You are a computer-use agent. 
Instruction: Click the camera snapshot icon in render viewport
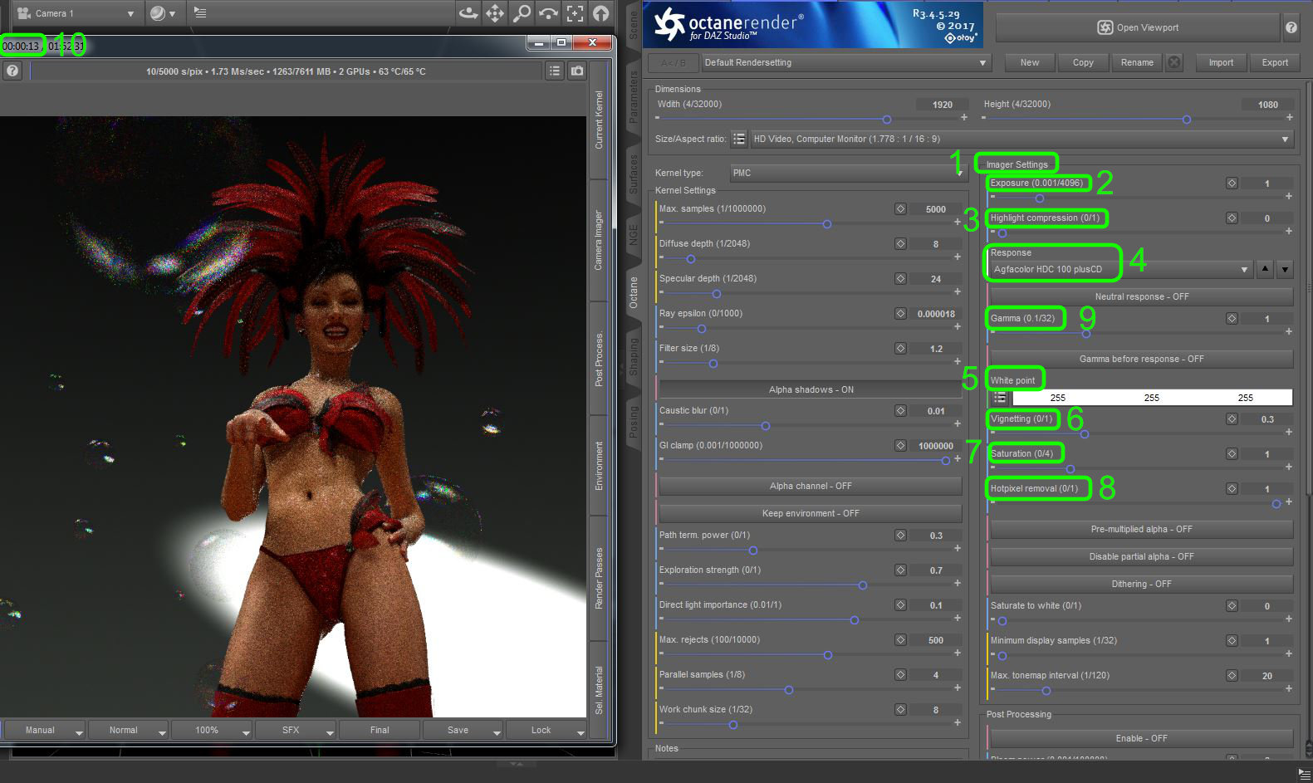(577, 71)
